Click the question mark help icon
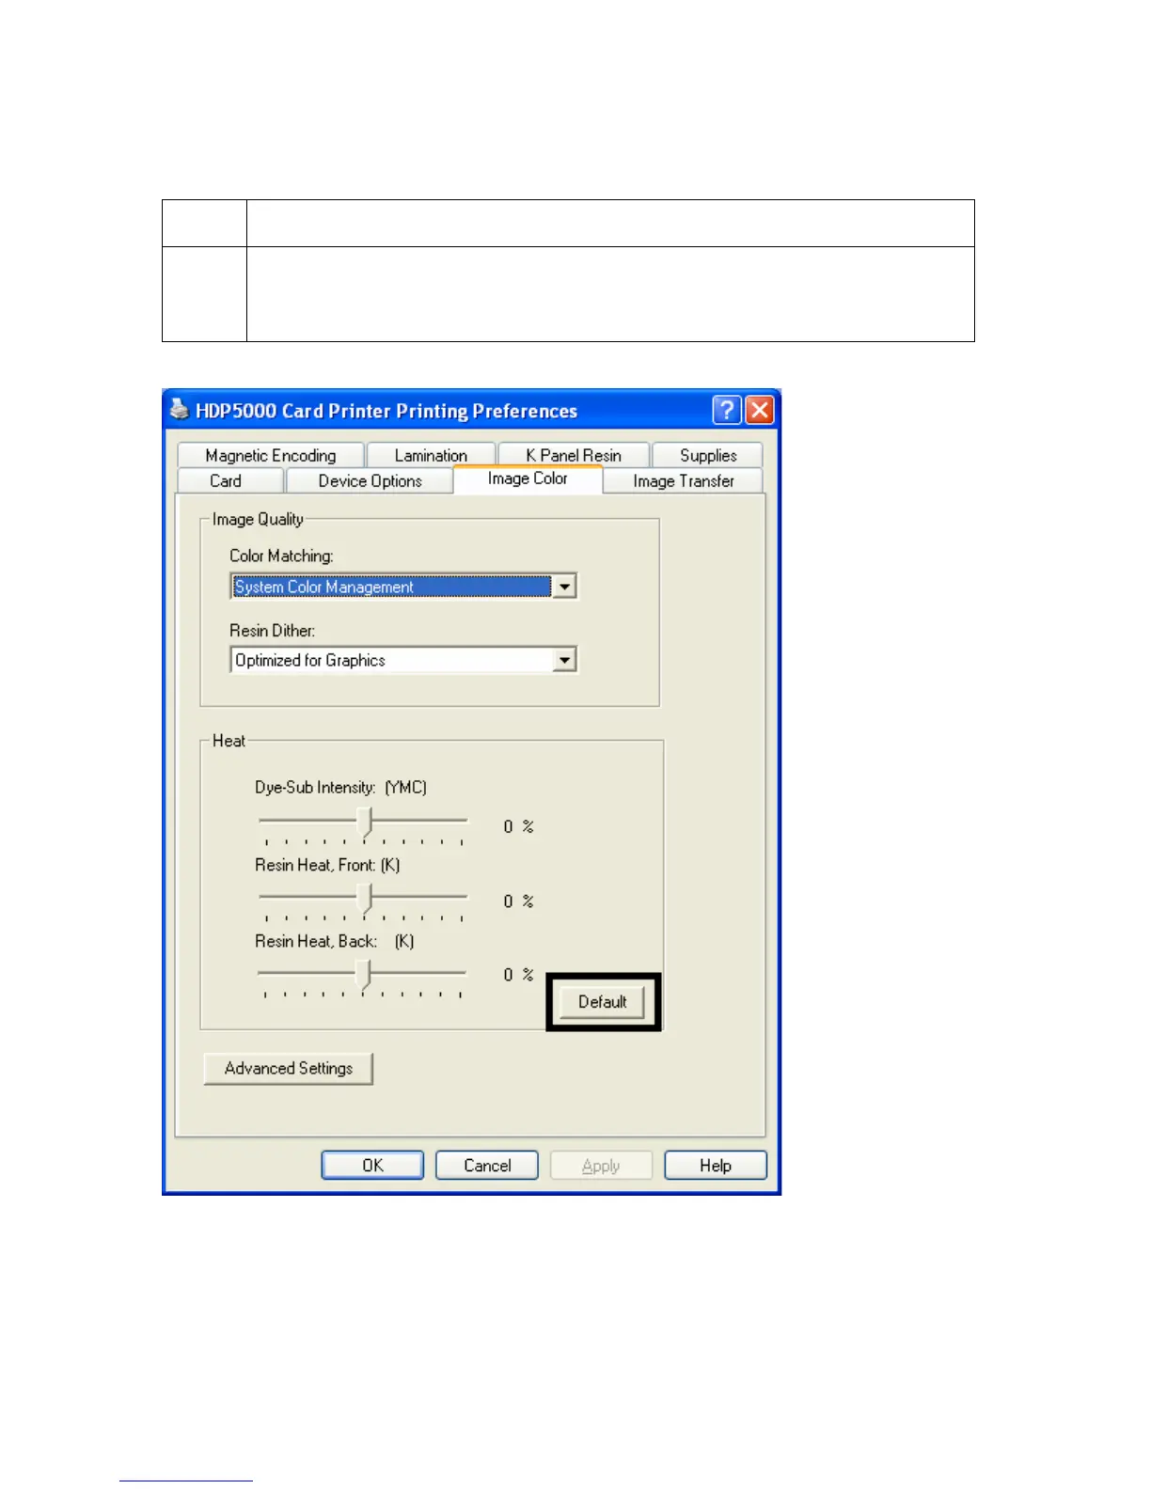1151x1489 pixels. 727,410
